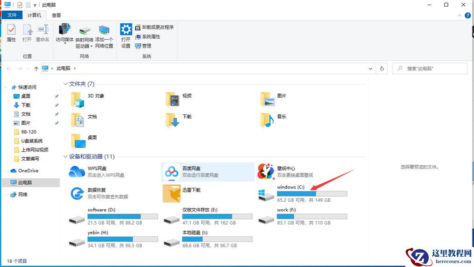Select the 数据恢复 icon
The image size is (474, 267).
click(77, 193)
